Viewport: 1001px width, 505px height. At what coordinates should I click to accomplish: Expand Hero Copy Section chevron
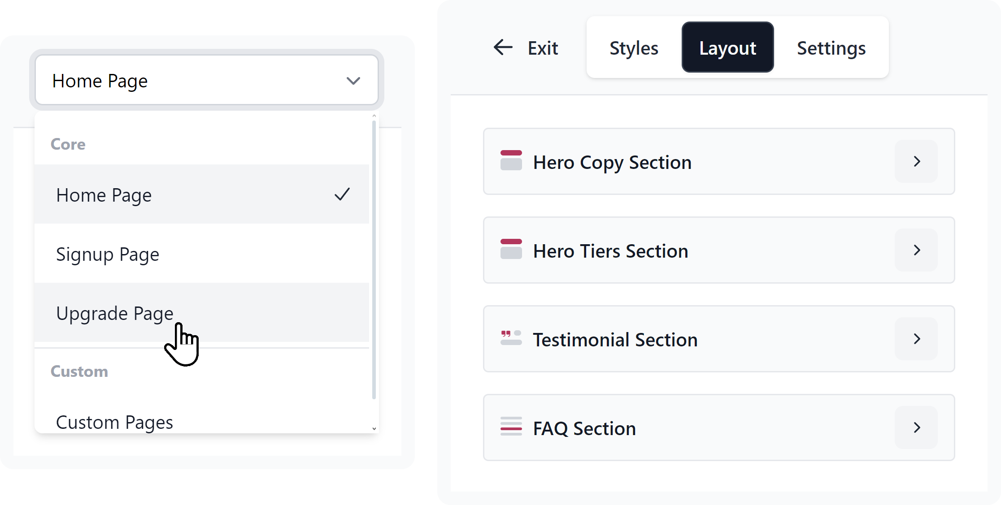pyautogui.click(x=916, y=161)
